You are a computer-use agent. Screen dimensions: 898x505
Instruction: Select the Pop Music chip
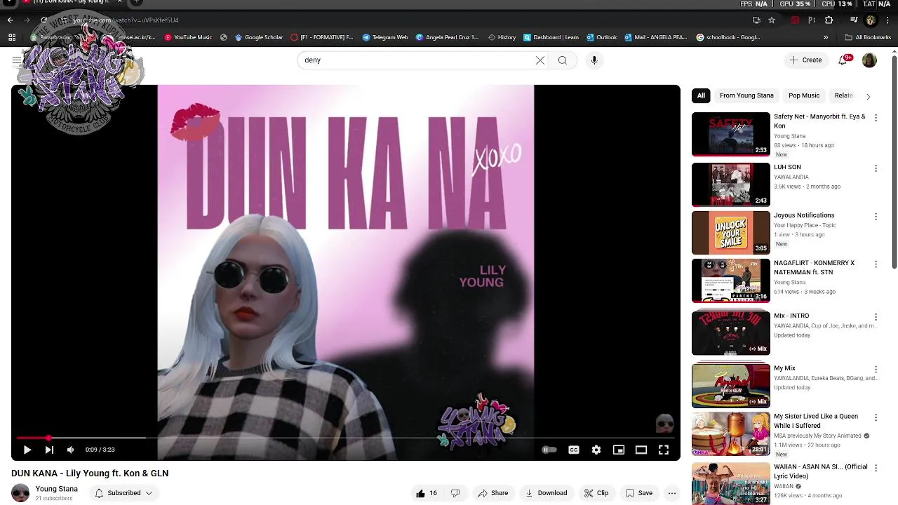point(804,95)
